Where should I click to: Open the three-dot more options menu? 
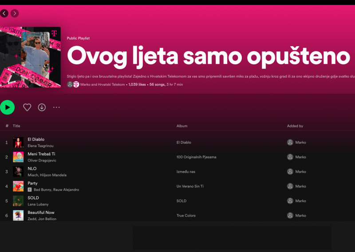pyautogui.click(x=56, y=107)
